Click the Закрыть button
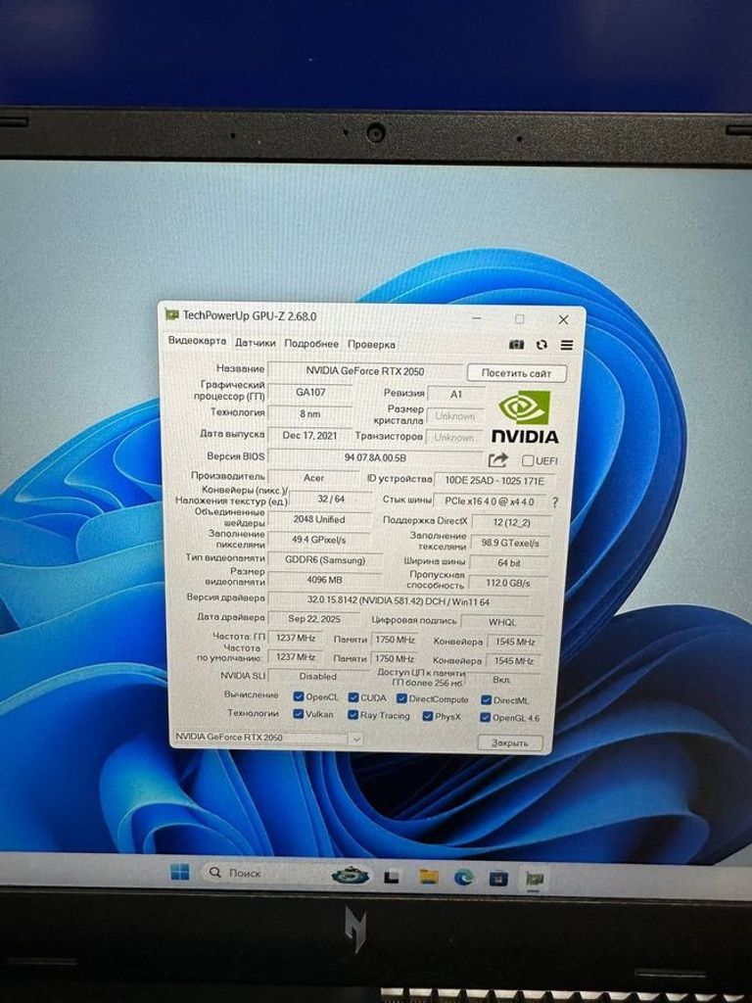Screen dimensions: 752x1003 click(x=510, y=742)
